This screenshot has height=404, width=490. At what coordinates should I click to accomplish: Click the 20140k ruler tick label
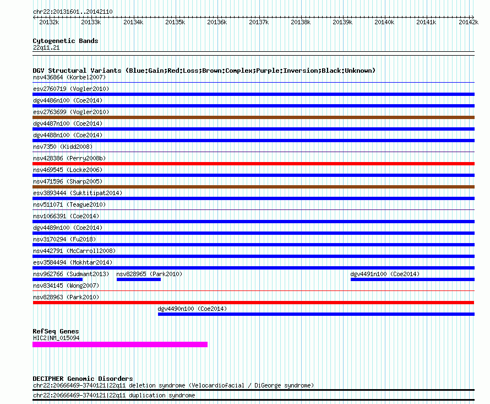384,22
